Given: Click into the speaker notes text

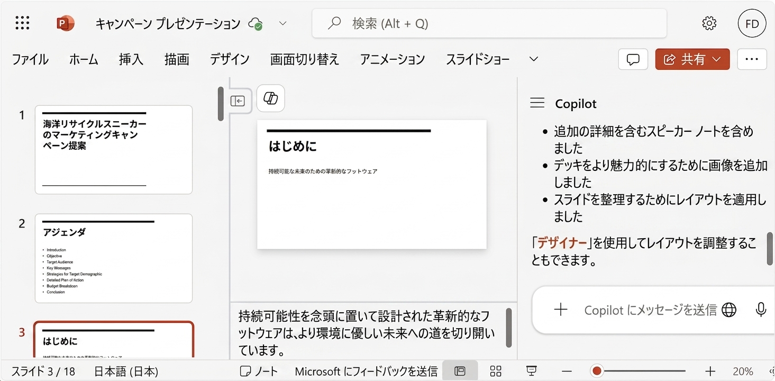Looking at the screenshot, I should [367, 333].
